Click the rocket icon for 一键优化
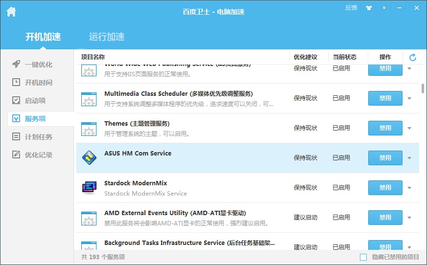This screenshot has width=427, height=265. point(16,64)
